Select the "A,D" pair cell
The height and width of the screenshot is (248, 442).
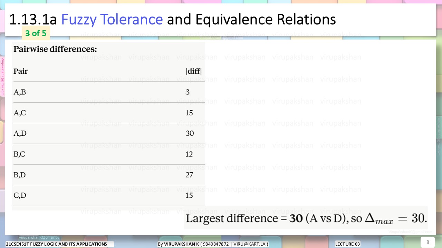coord(20,134)
